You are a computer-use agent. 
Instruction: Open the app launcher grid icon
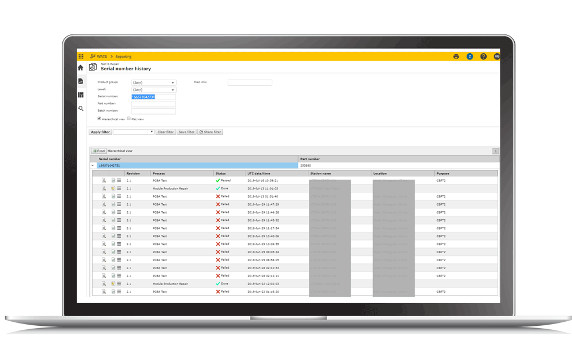(81, 57)
